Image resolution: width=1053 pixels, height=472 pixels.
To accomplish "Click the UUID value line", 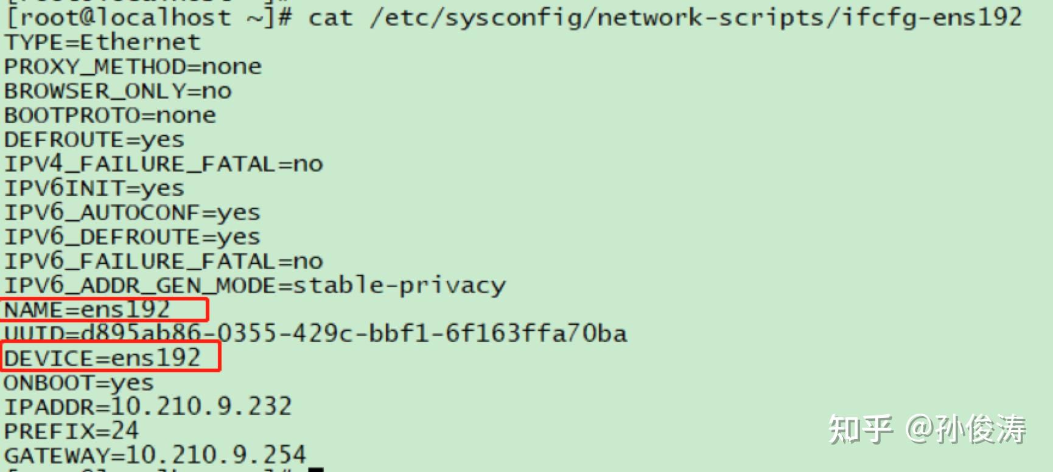I will [x=315, y=334].
